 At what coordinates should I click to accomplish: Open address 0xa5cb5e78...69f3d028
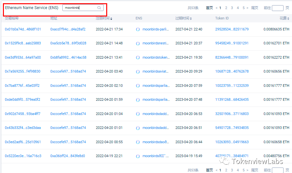point(68,43)
